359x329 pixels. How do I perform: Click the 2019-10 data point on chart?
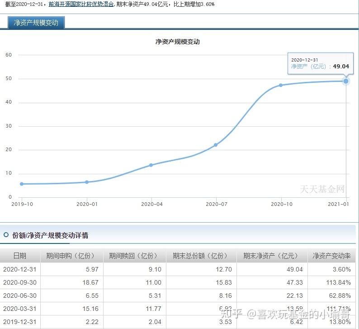point(22,184)
